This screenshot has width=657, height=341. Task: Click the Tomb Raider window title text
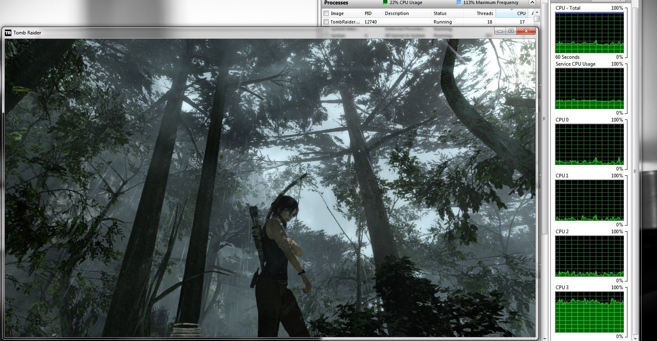[x=27, y=33]
